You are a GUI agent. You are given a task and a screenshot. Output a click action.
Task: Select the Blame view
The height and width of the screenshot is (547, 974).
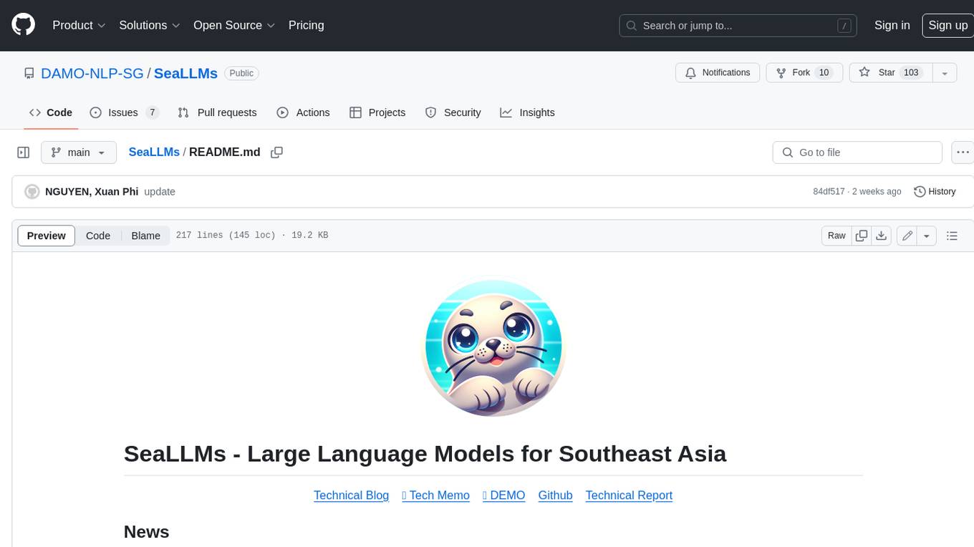pos(145,236)
